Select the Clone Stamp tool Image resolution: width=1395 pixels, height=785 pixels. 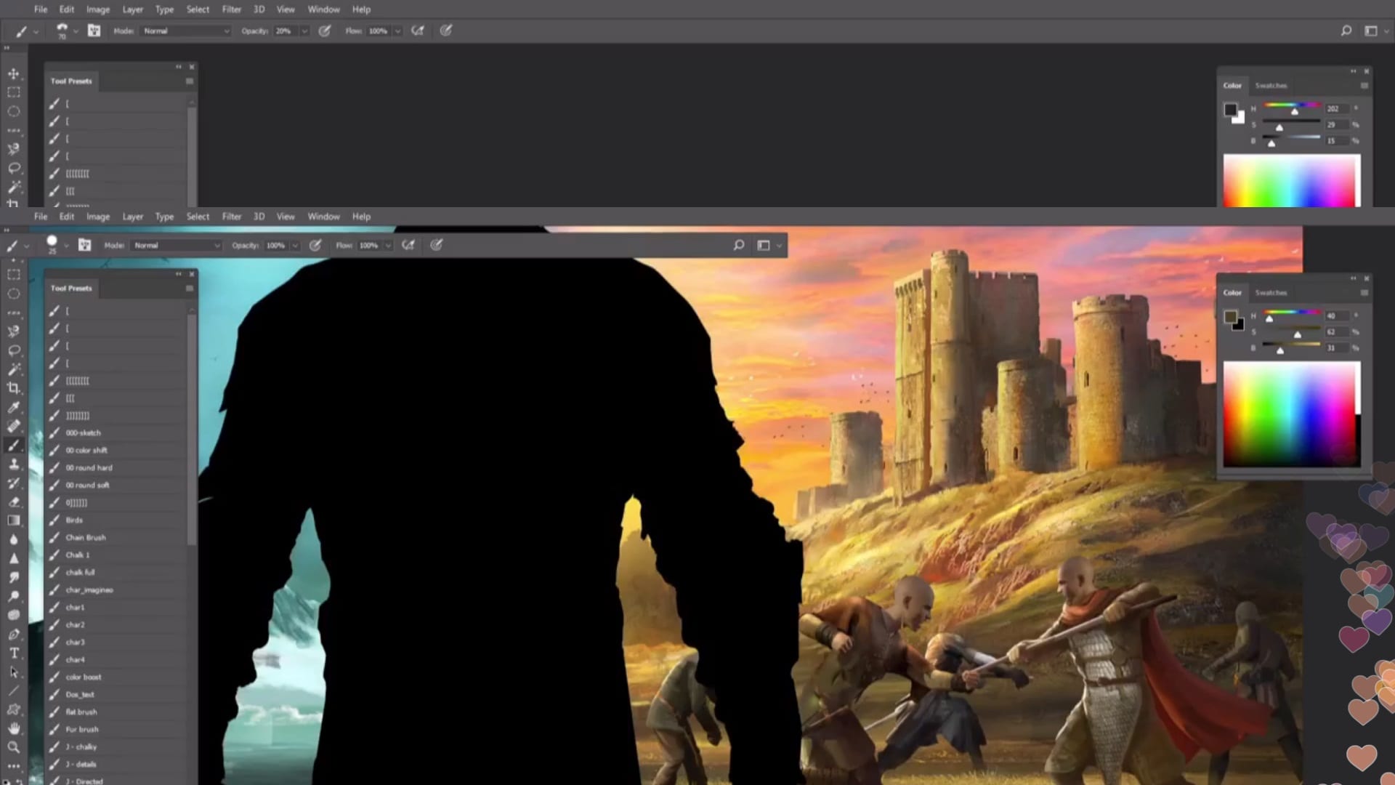pyautogui.click(x=14, y=464)
